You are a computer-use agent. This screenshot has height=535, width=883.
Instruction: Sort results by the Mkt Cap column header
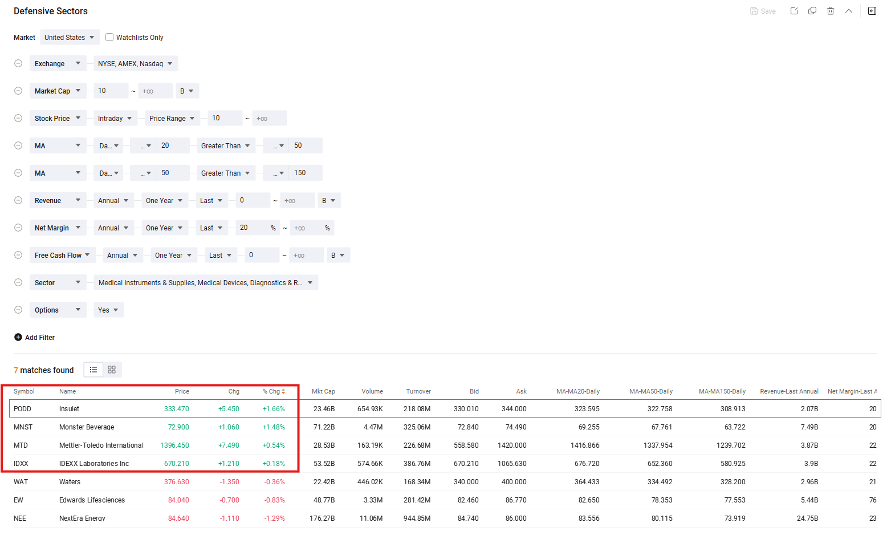323,391
